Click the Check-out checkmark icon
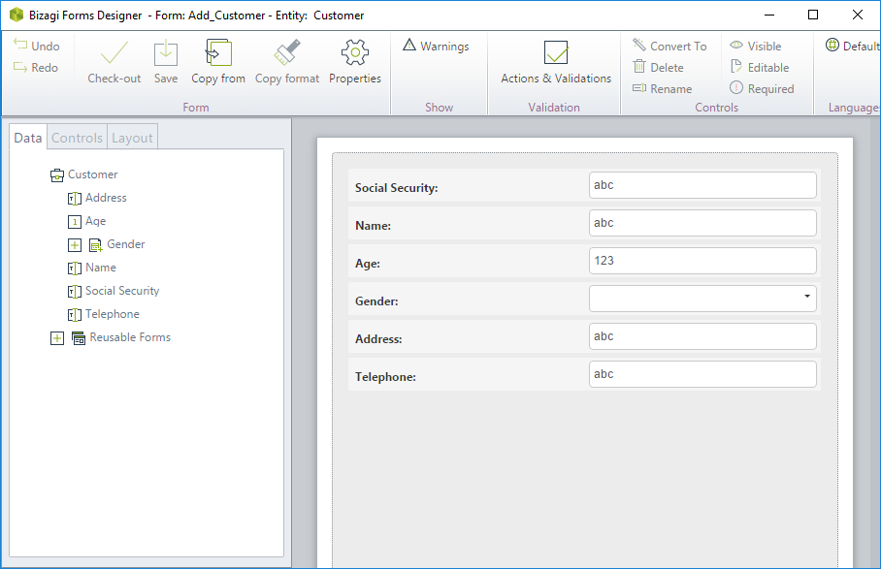 [x=114, y=53]
